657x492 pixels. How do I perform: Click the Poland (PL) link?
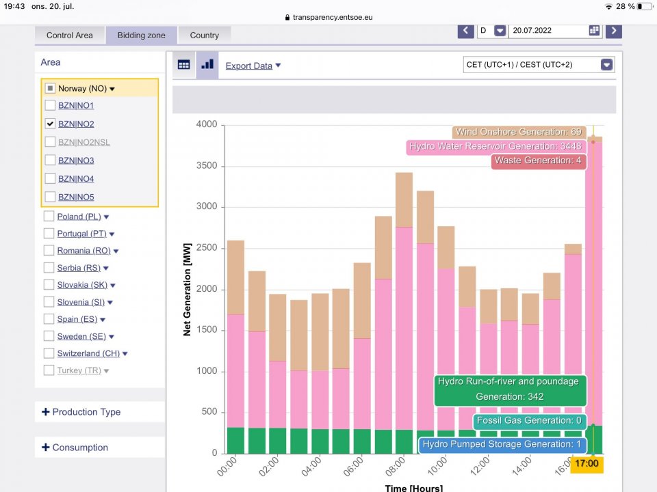coord(79,217)
